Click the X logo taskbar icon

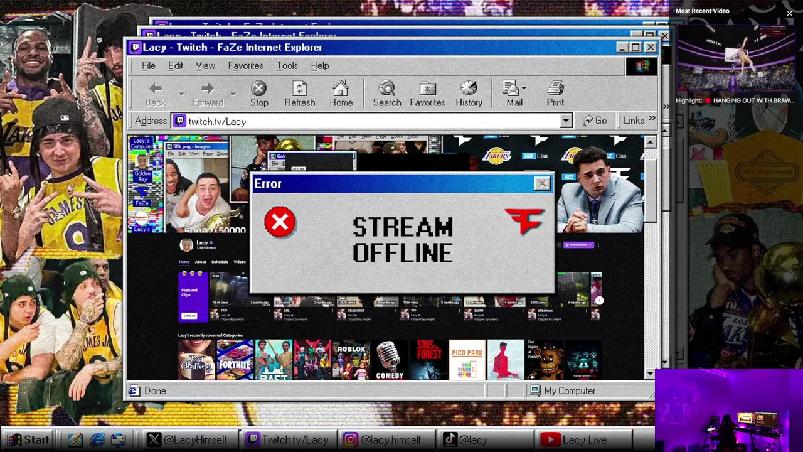[x=154, y=440]
